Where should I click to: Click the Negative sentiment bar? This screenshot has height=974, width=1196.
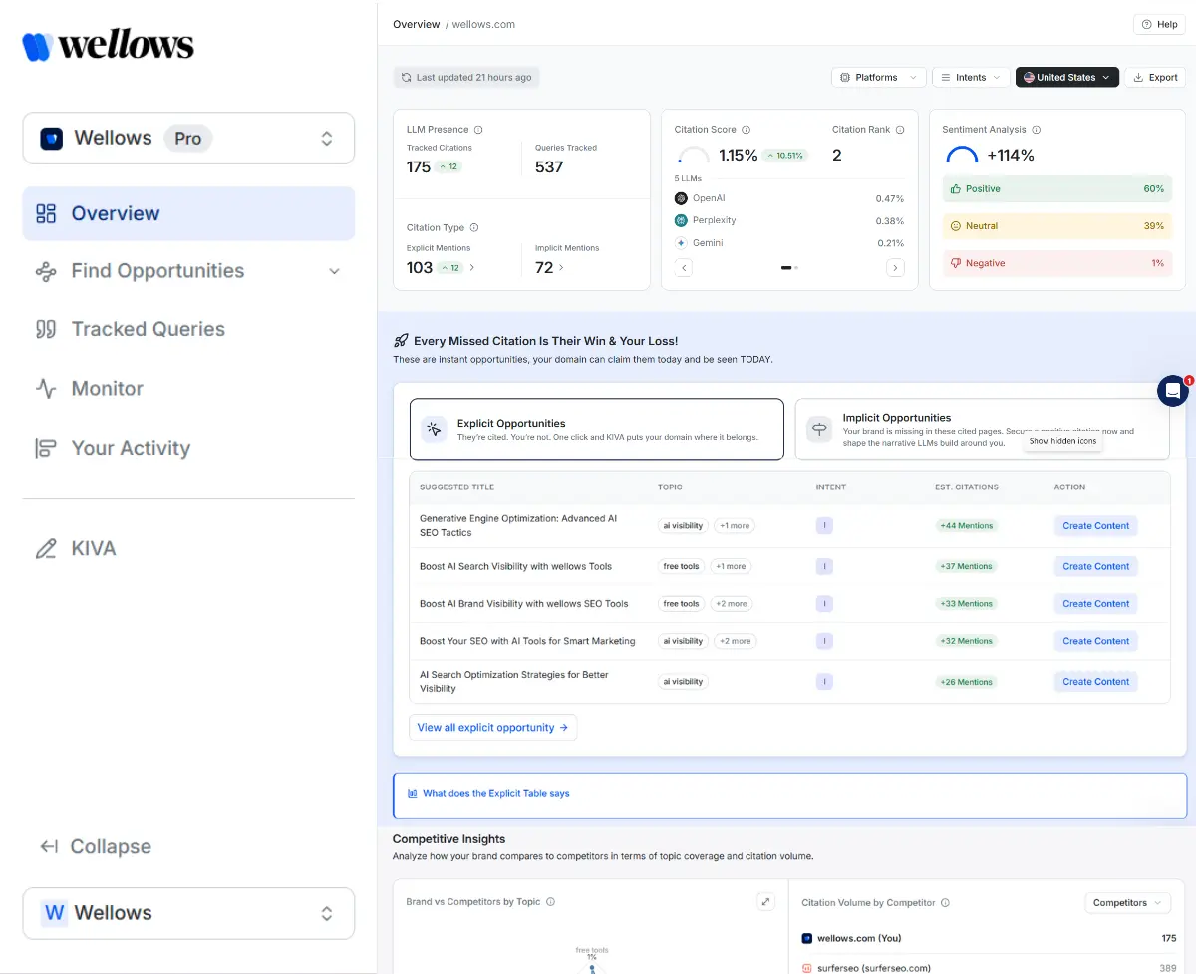point(1057,263)
